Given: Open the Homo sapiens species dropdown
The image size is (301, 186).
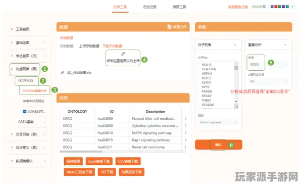Looking at the screenshot, I should point(218,122).
